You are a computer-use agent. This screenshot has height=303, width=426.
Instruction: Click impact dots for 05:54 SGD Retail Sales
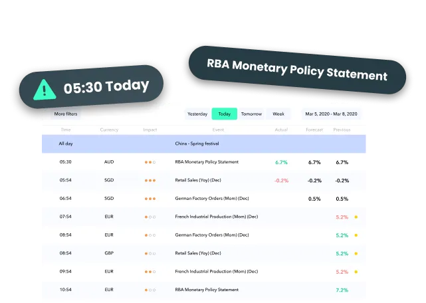(x=150, y=180)
